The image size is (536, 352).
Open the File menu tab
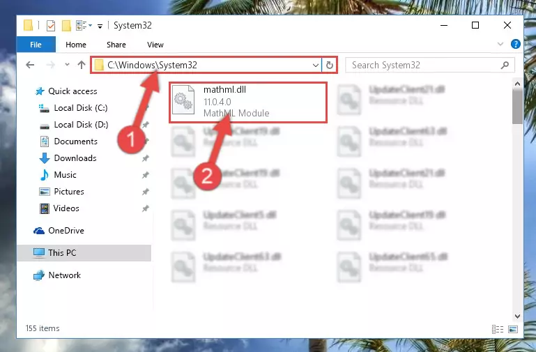pos(36,45)
